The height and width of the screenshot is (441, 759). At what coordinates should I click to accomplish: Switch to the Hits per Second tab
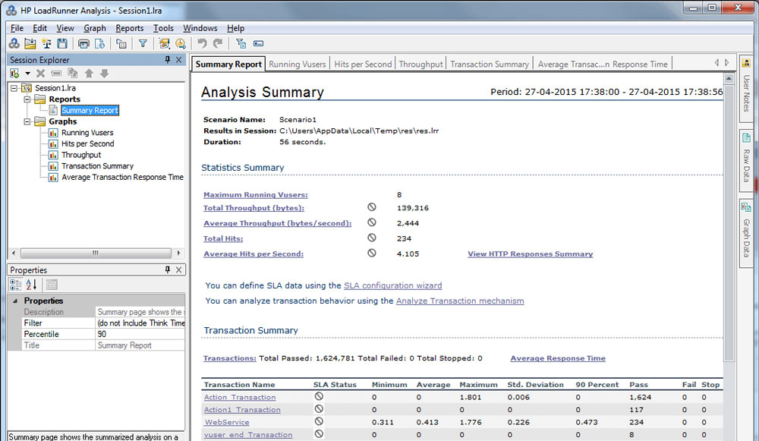tap(363, 64)
